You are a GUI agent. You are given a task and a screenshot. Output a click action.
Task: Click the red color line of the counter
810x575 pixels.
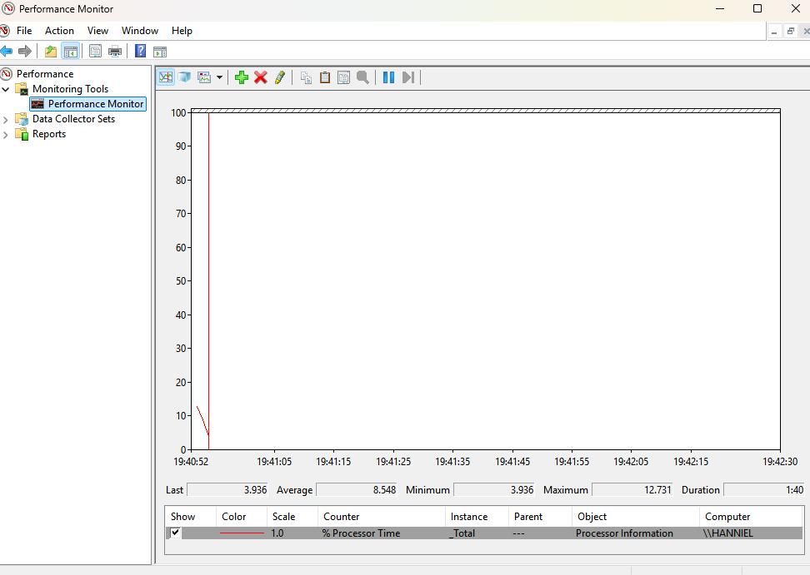242,533
